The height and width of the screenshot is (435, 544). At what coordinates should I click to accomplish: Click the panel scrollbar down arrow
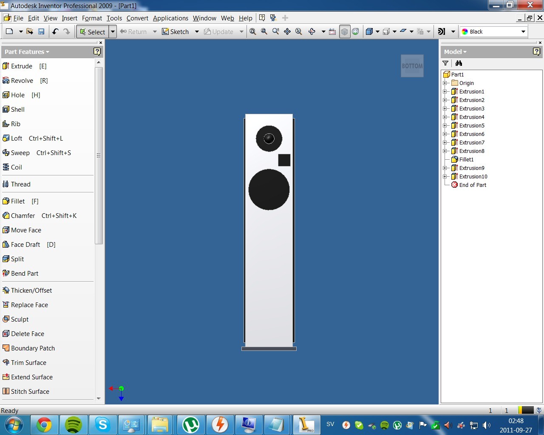click(99, 398)
